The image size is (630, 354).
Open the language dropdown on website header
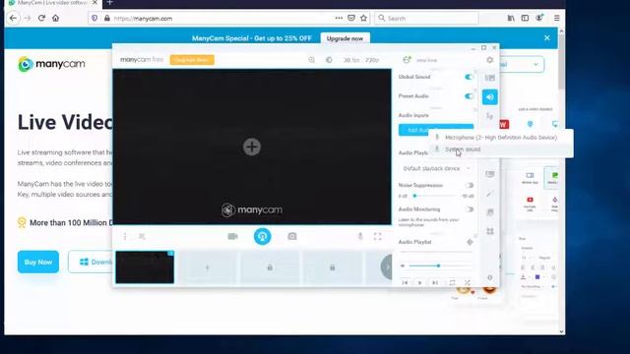[522, 64]
